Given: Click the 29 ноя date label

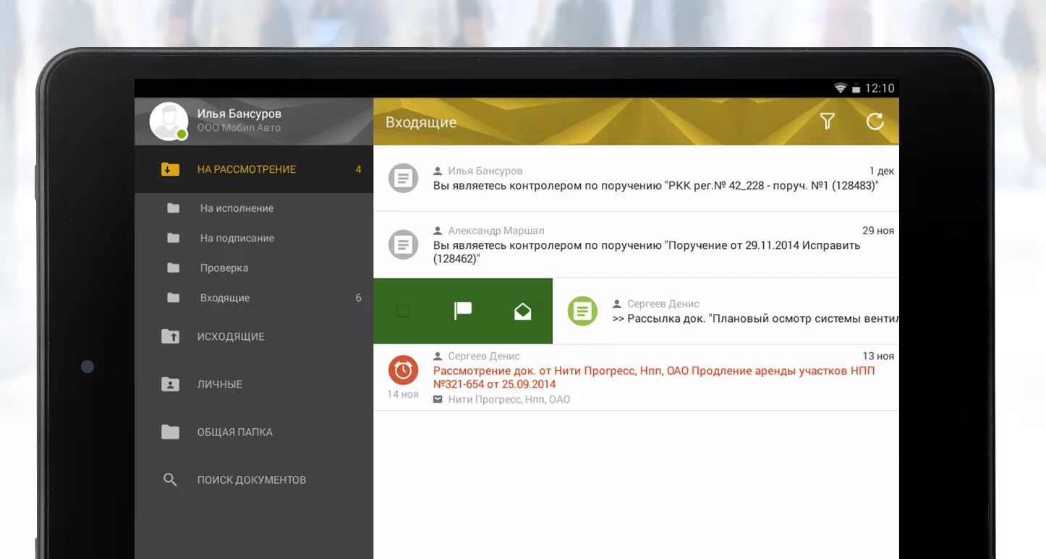Looking at the screenshot, I should click(878, 231).
